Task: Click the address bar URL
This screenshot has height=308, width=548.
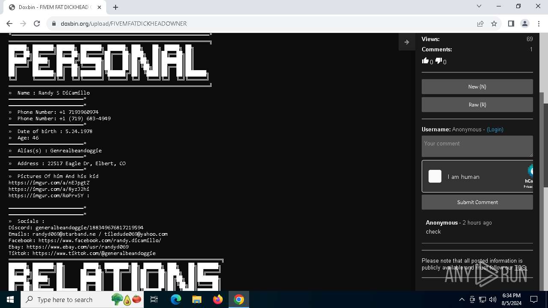Action: (124, 24)
